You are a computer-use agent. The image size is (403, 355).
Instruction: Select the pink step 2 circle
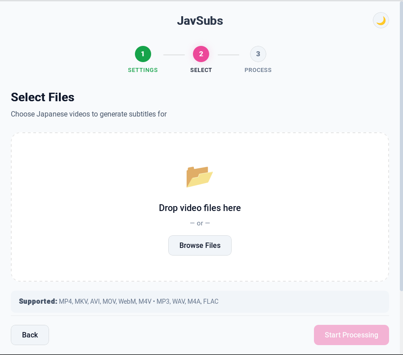tap(201, 54)
